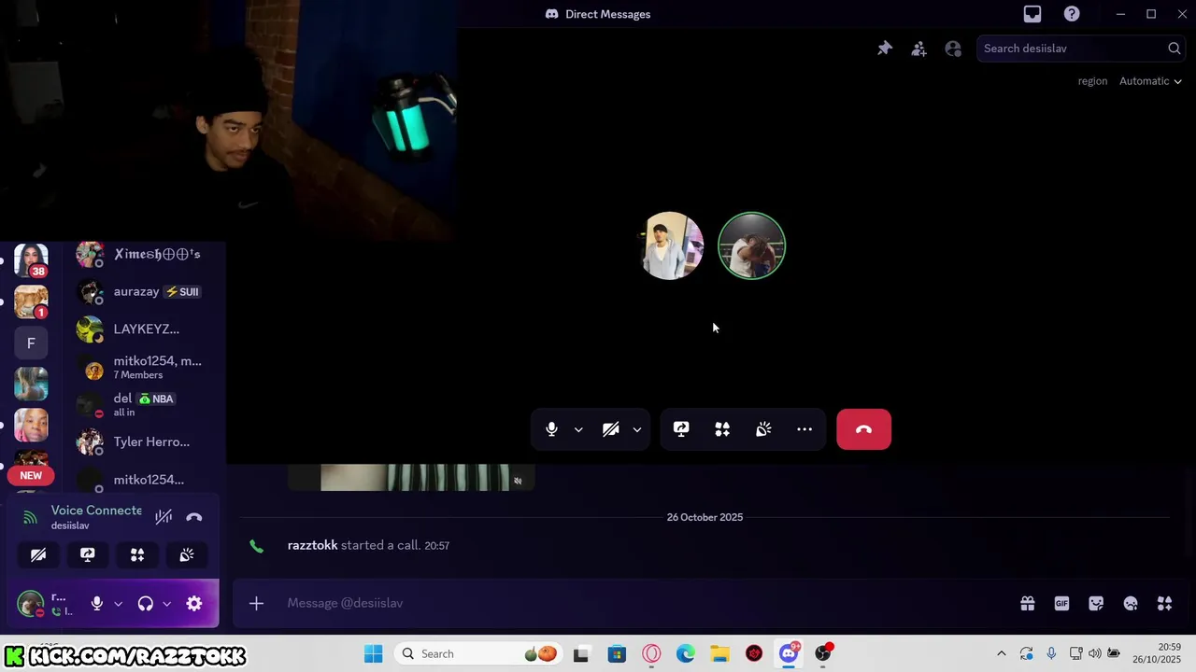Viewport: 1196px width, 672px height.
Task: Open the server with 1 notification badge
Action: click(x=31, y=302)
